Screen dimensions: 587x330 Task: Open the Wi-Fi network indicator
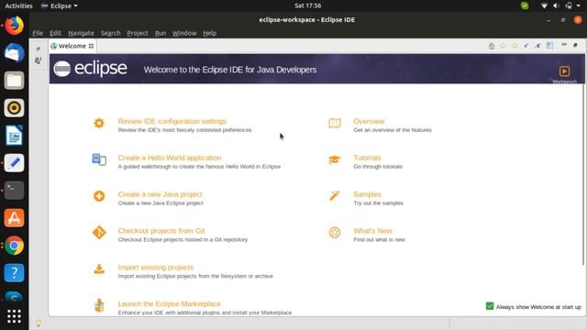pos(545,5)
